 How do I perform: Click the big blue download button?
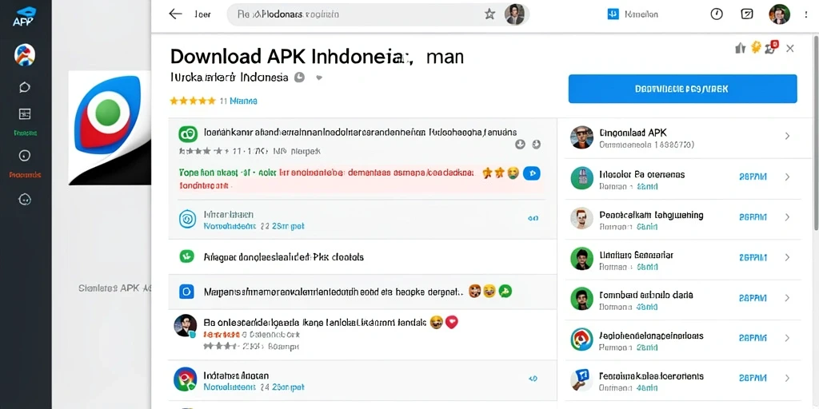pyautogui.click(x=682, y=89)
